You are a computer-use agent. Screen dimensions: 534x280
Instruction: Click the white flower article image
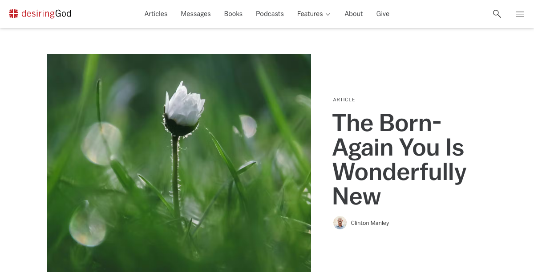[x=179, y=163]
